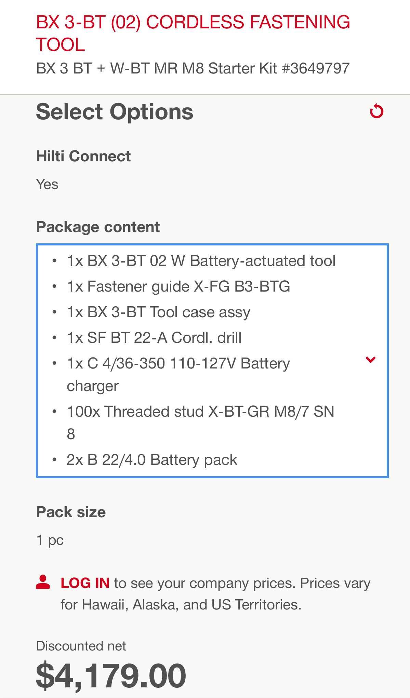Reset the selected options with the red arrow icon
This screenshot has width=410, height=698.
(x=377, y=111)
